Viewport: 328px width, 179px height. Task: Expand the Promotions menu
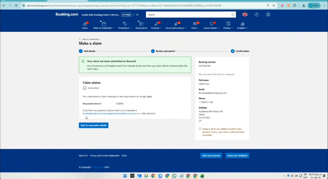click(x=125, y=25)
